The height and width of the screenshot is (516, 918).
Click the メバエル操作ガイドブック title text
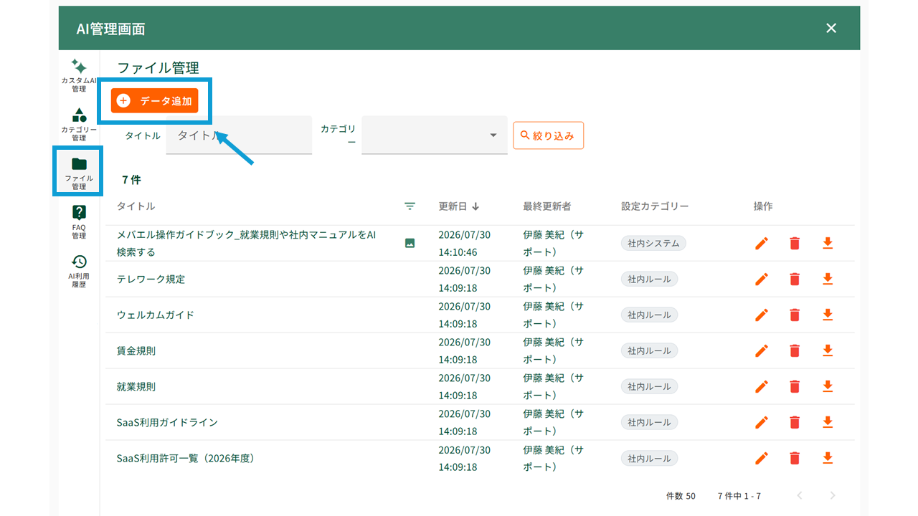246,243
